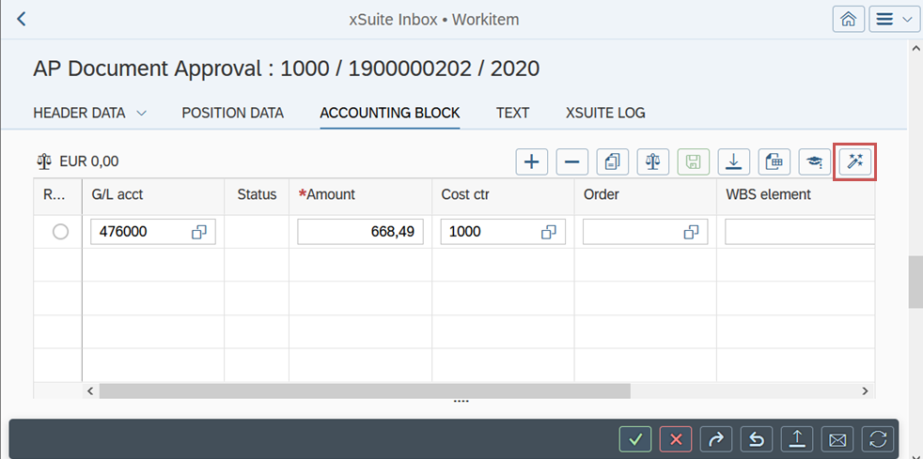
Task: Click the graduation cap icon
Action: [x=815, y=161]
